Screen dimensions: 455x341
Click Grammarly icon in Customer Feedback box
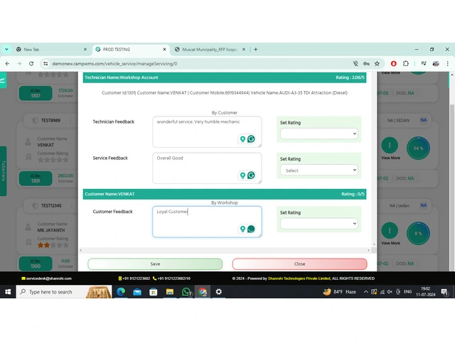click(251, 229)
